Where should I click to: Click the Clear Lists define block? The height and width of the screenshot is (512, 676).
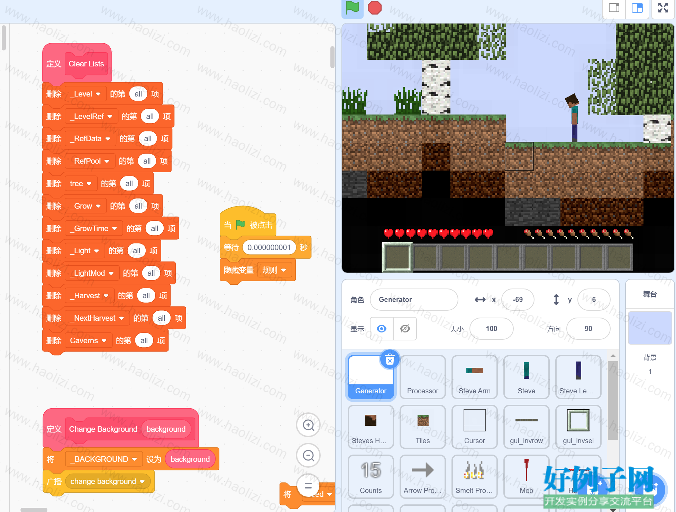click(x=77, y=64)
